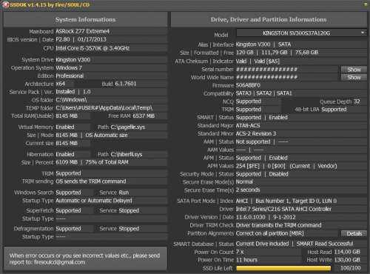Click the Secure Erase Time 2 seconds value
370x274 pixels.
(248, 190)
